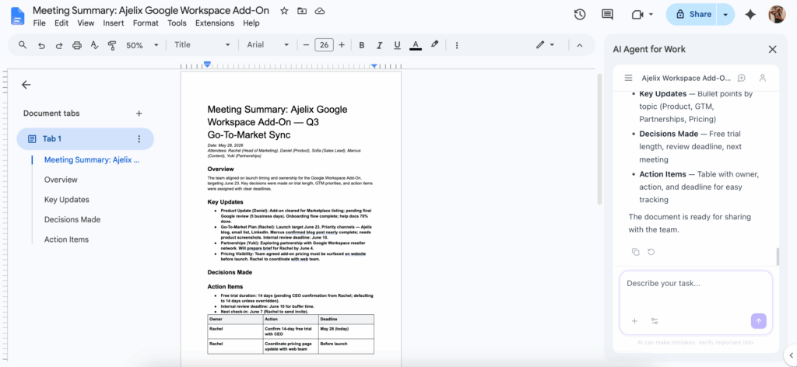Screen dimensions: 797x367
Task: Open the Tools menu
Action: click(177, 23)
